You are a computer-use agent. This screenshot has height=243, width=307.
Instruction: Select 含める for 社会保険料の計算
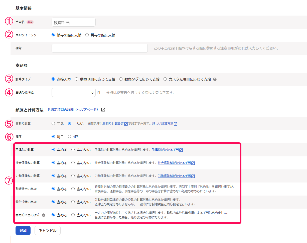[53, 163]
